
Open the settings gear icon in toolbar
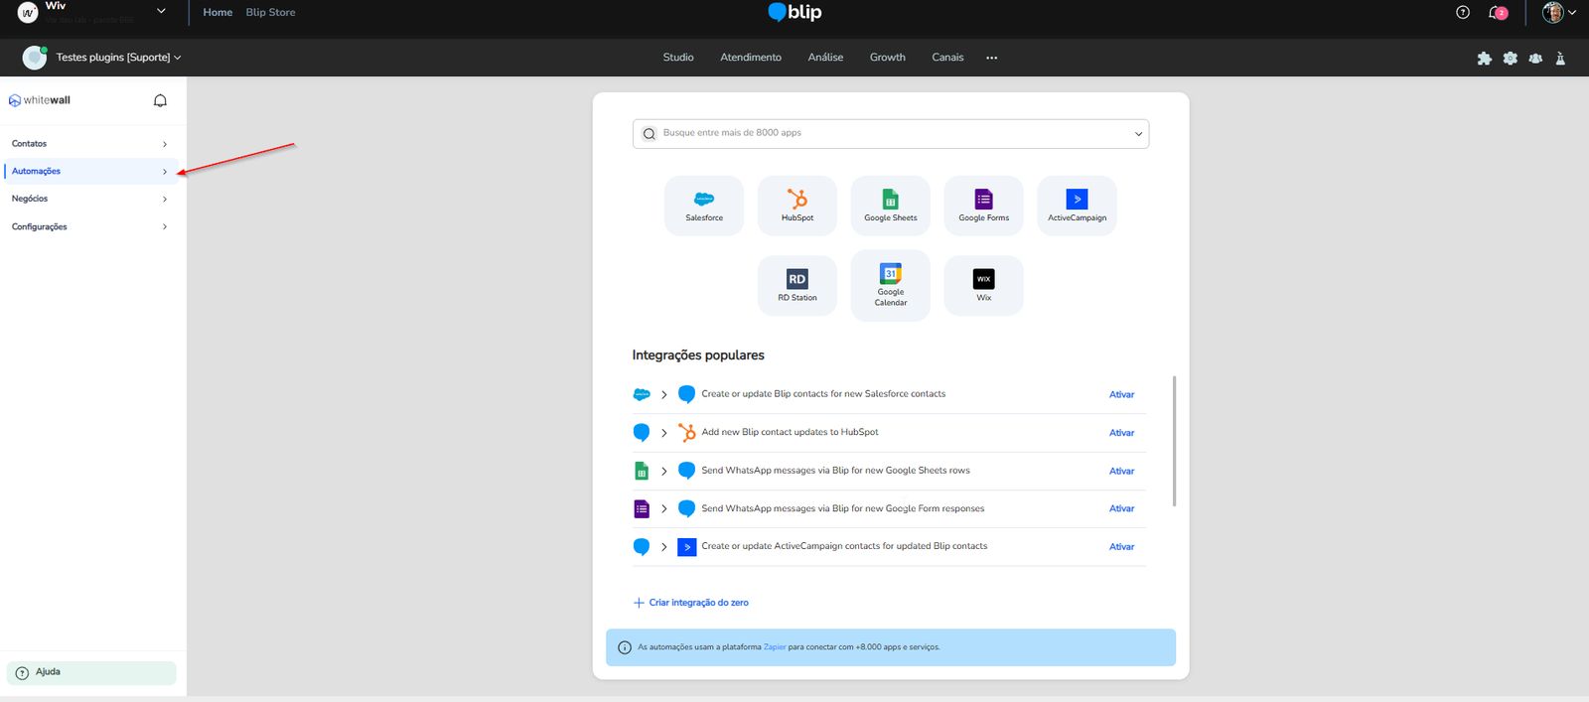(x=1511, y=59)
